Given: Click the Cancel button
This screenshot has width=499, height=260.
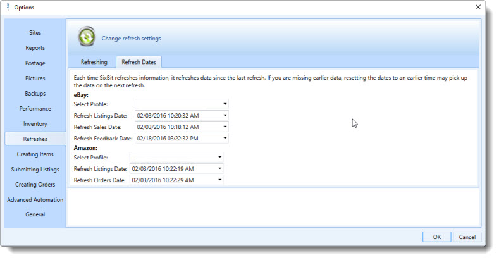Looking at the screenshot, I should (467, 237).
